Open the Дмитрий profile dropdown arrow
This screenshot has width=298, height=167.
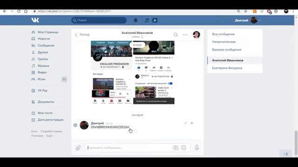click(260, 20)
